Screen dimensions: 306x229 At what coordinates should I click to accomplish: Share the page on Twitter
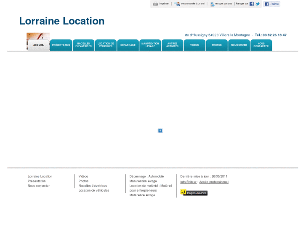(x=258, y=4)
